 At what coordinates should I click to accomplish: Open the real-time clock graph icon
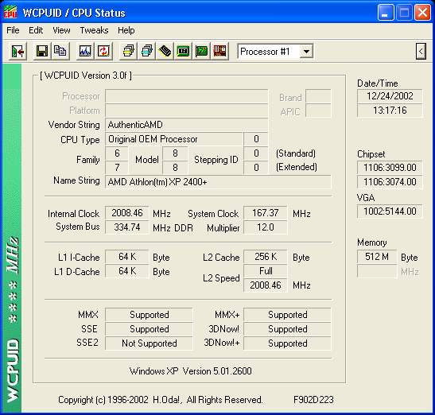point(85,52)
